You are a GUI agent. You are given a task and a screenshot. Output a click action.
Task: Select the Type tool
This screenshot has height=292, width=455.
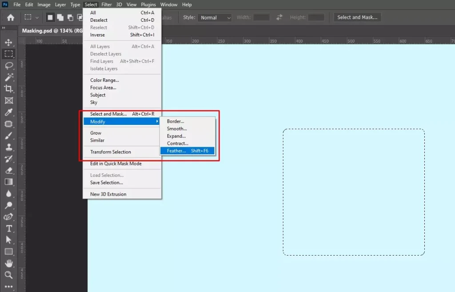(x=9, y=228)
